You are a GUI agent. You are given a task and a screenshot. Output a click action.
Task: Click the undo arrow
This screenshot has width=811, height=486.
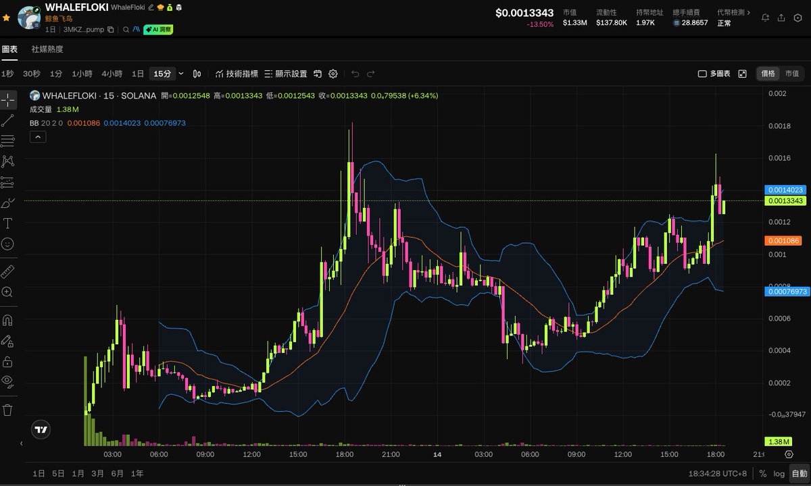coord(355,74)
